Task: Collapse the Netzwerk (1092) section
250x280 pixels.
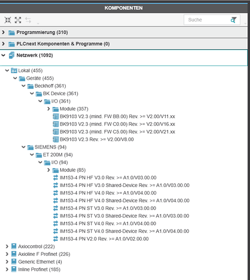Action: (x=3, y=55)
